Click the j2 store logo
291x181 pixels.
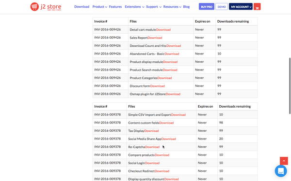tap(46, 7)
